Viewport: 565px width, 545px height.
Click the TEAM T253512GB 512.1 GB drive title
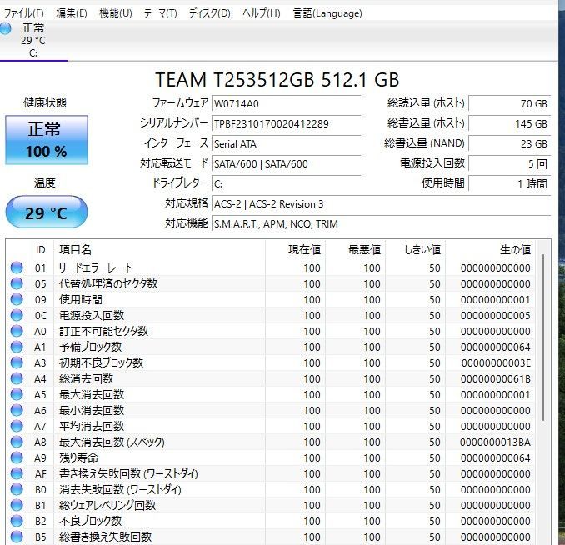(x=277, y=80)
